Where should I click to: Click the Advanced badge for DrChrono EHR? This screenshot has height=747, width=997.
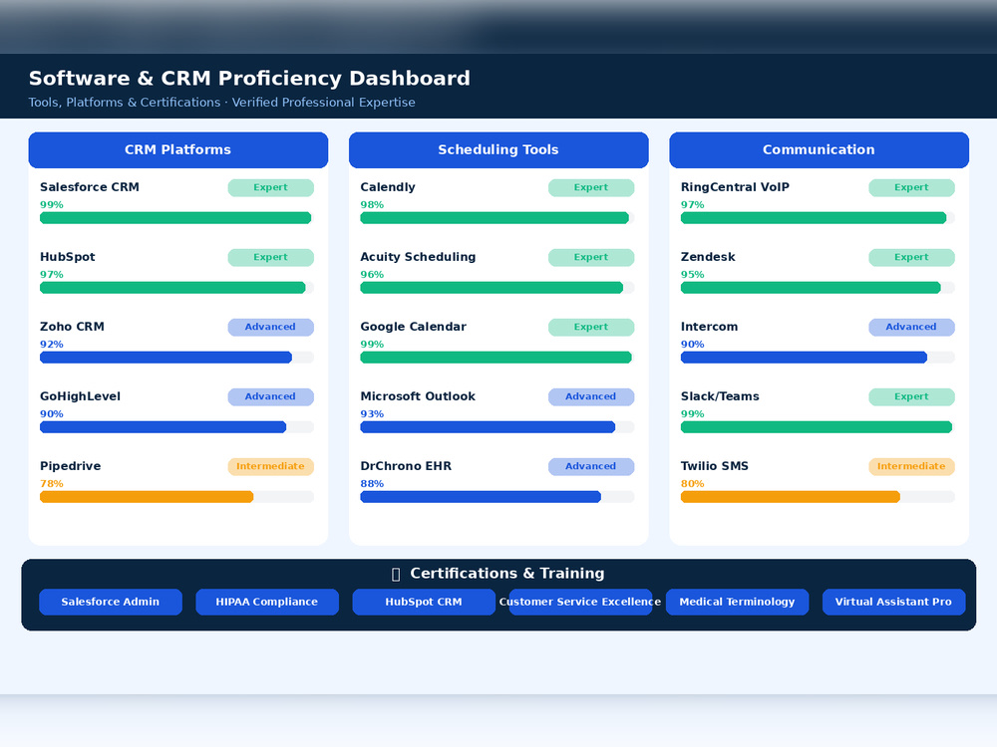(x=591, y=466)
